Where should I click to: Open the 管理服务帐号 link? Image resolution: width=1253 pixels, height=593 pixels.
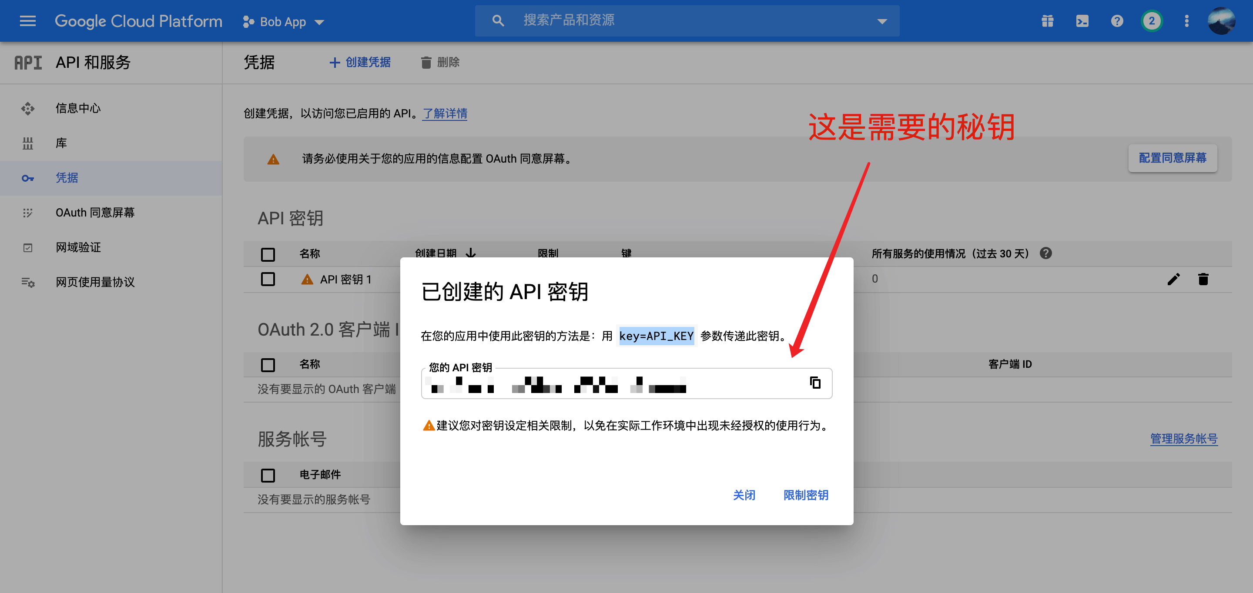tap(1184, 439)
